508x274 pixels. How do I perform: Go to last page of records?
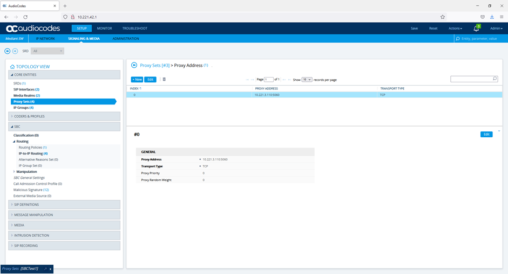pyautogui.click(x=289, y=80)
